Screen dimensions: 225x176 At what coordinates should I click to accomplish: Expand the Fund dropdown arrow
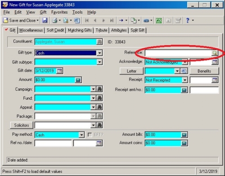pyautogui.click(x=93, y=98)
